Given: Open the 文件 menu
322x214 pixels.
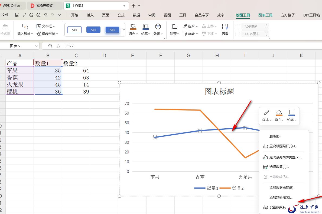Looking at the screenshot, I should coord(5,15).
